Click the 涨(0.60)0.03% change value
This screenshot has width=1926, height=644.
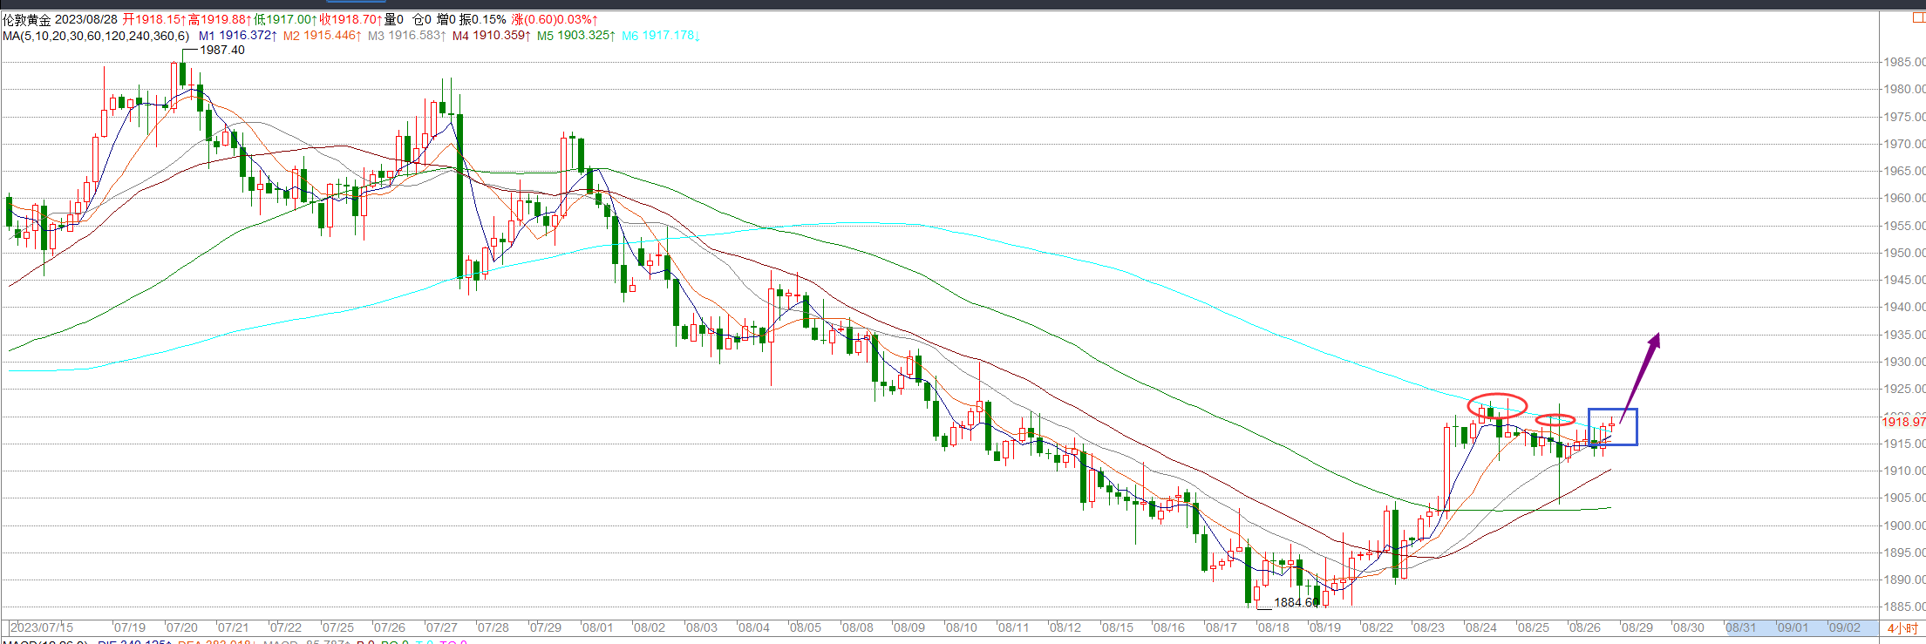[x=555, y=19]
